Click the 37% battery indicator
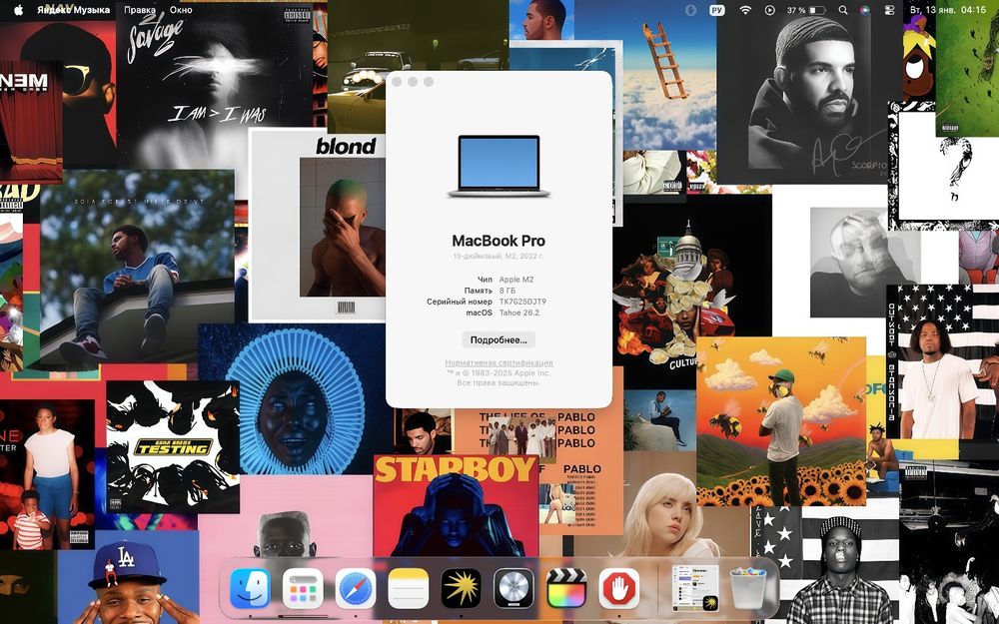The image size is (999, 624). click(806, 10)
